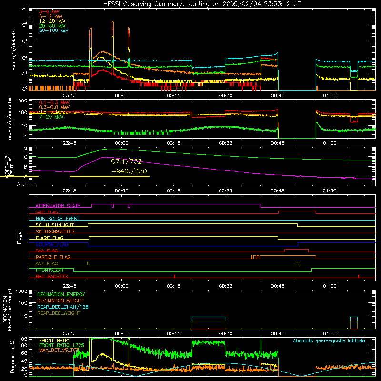The width and height of the screenshot is (381, 381).
Task: Click the 'Absolute geomagnetic latitude' label
Action: coord(329,341)
